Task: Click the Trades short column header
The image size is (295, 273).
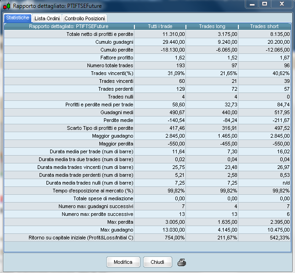Action: tap(264, 26)
